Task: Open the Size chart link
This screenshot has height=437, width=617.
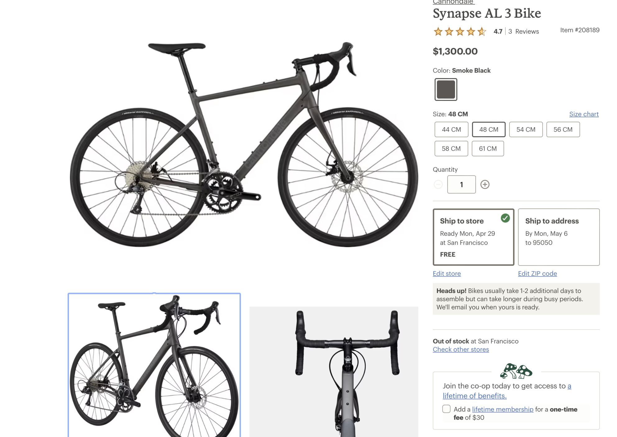Action: [584, 114]
